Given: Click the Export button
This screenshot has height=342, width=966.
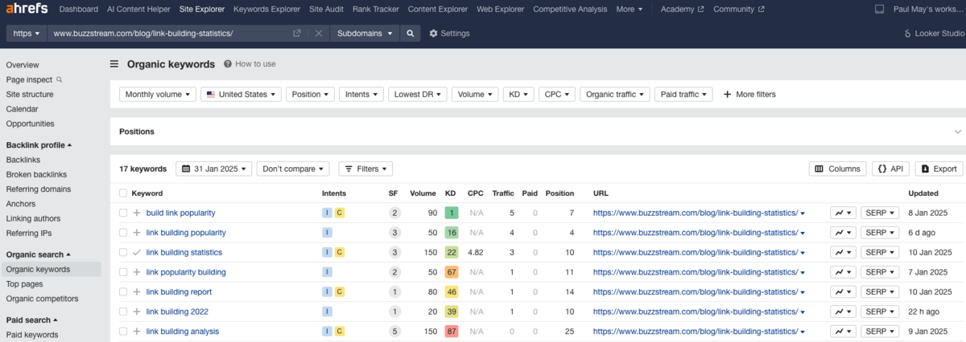Looking at the screenshot, I should [x=939, y=169].
